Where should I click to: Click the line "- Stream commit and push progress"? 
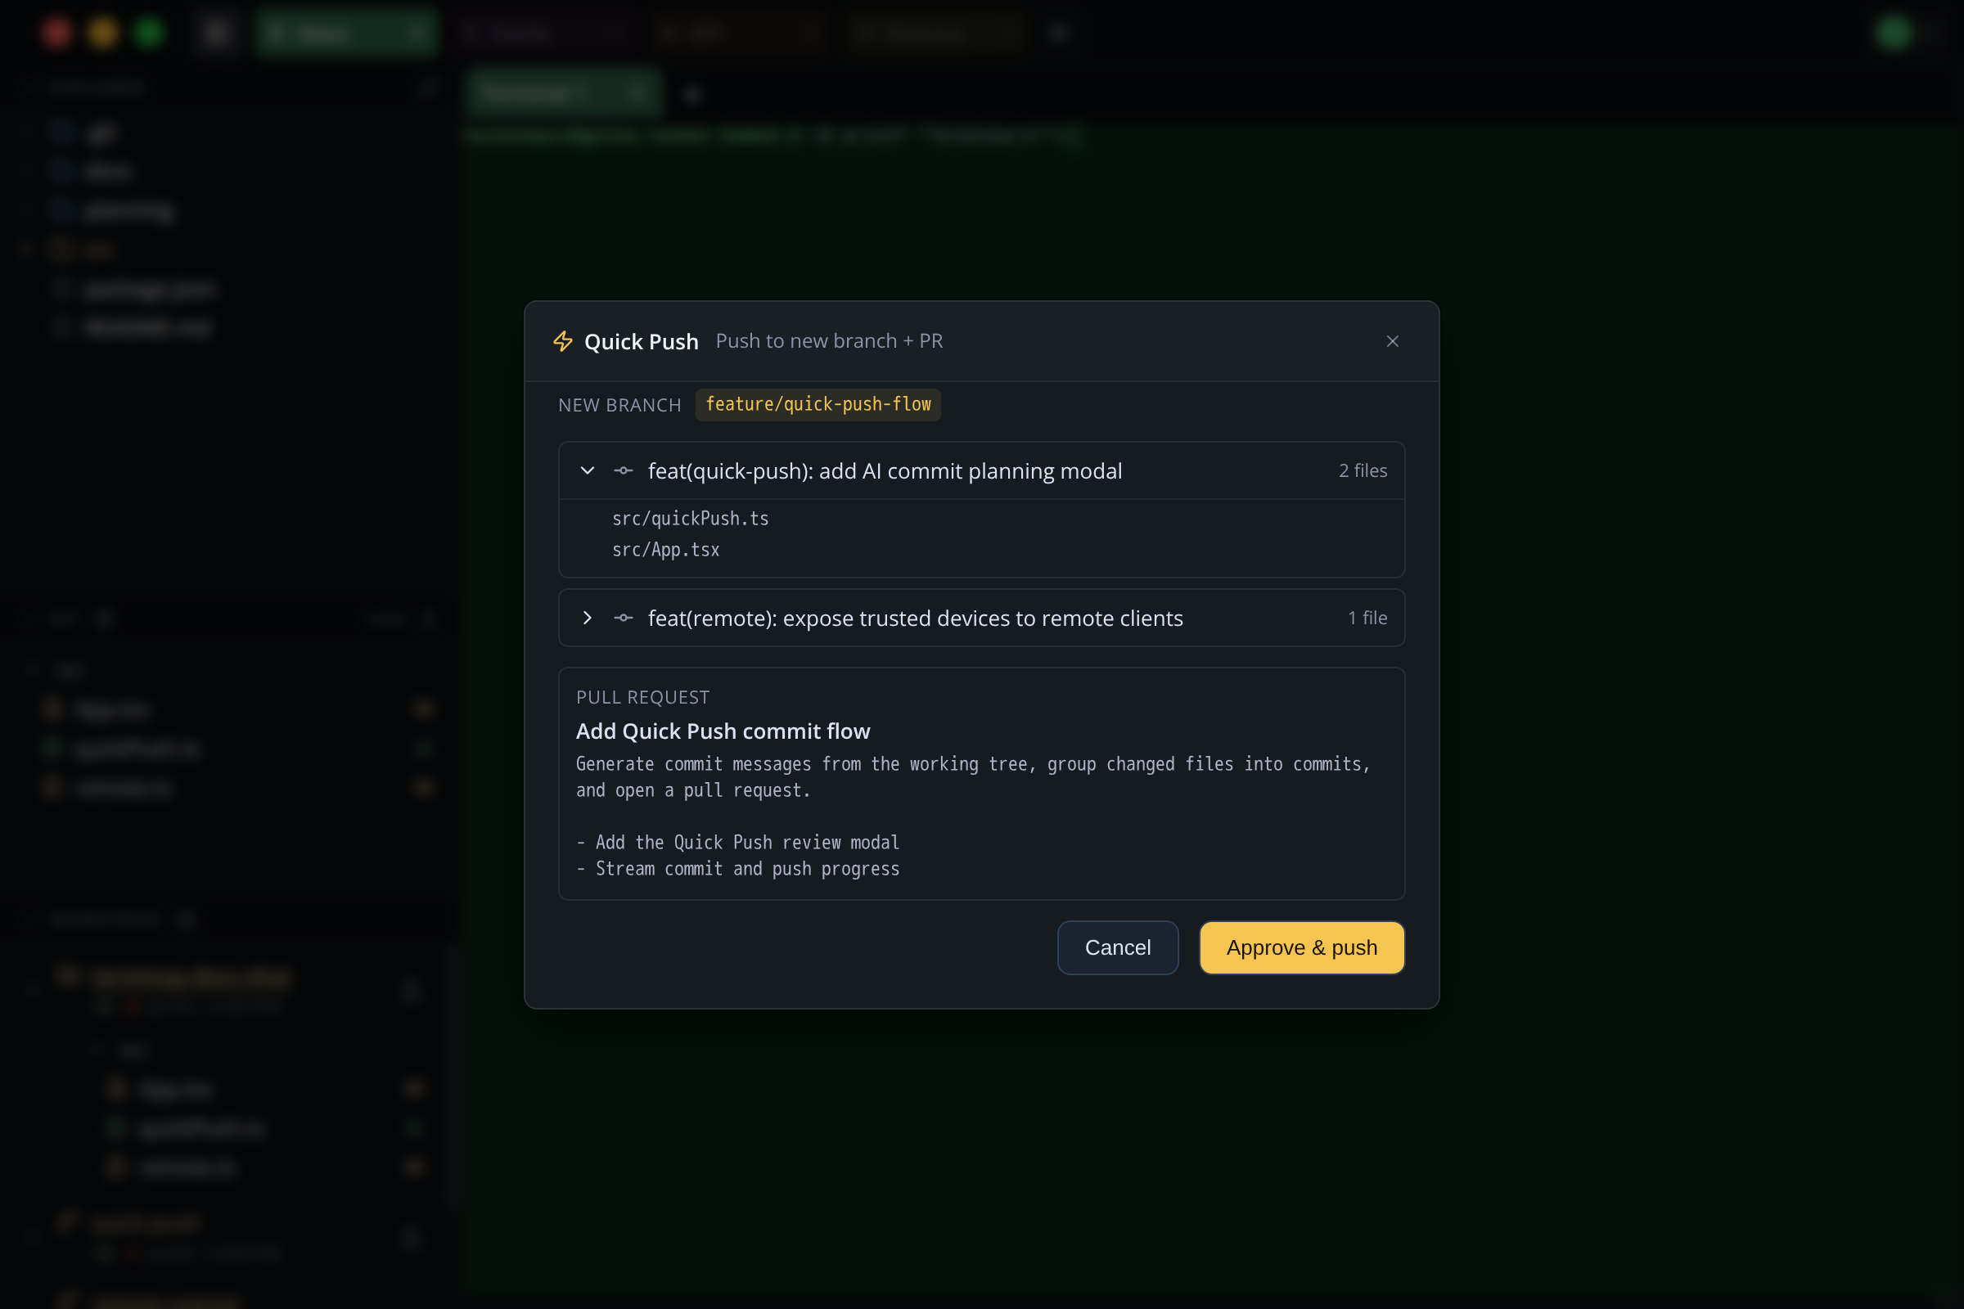click(738, 868)
